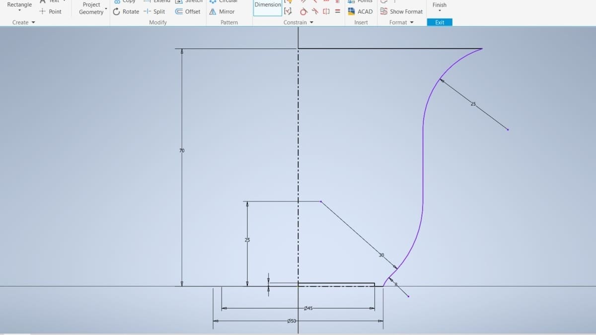
Task: Select the Split tool
Action: (x=158, y=11)
